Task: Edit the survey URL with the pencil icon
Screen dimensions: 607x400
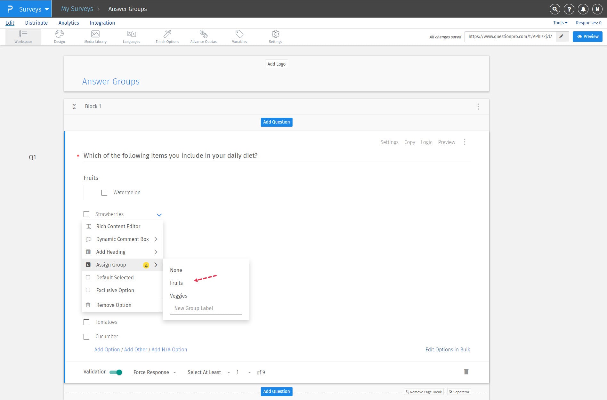Action: (x=561, y=36)
